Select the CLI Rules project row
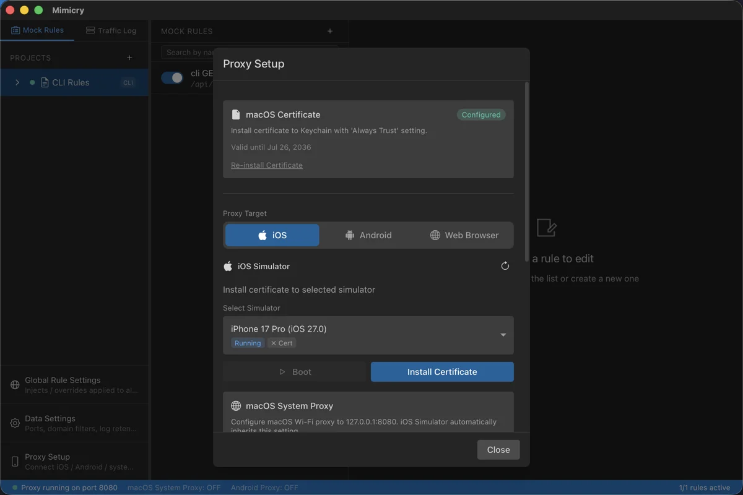This screenshot has width=743, height=495. coord(74,82)
